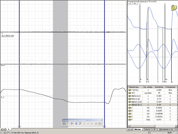
Task: Click the Отведение column header
Action: (170, 87)
